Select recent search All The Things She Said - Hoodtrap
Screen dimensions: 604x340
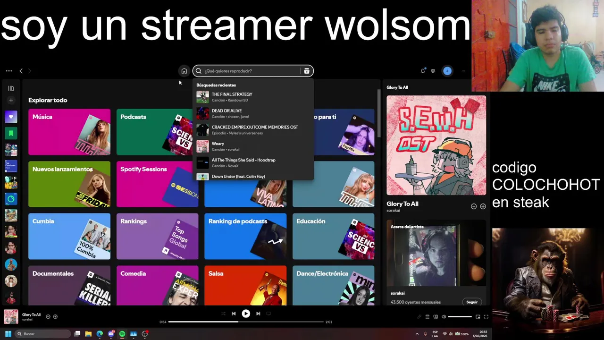pyautogui.click(x=253, y=163)
